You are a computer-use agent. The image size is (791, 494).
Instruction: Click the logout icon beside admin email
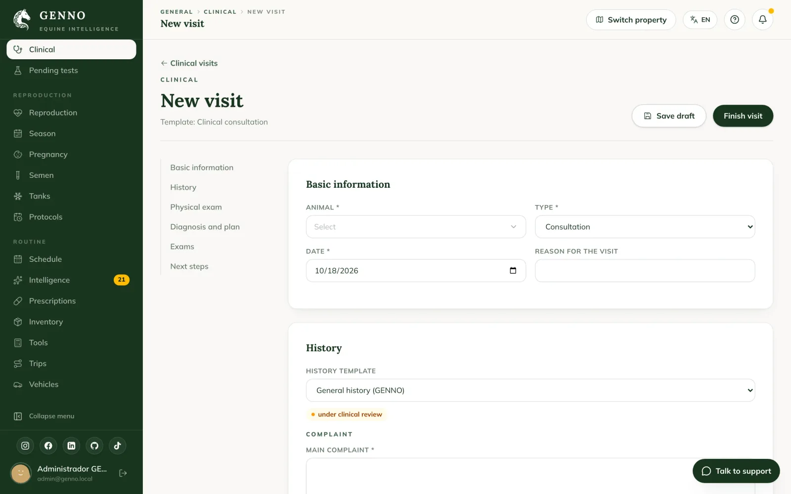coord(123,473)
